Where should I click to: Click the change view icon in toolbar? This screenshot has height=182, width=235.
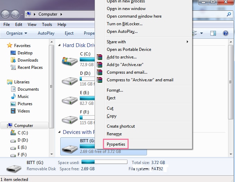[194, 33]
